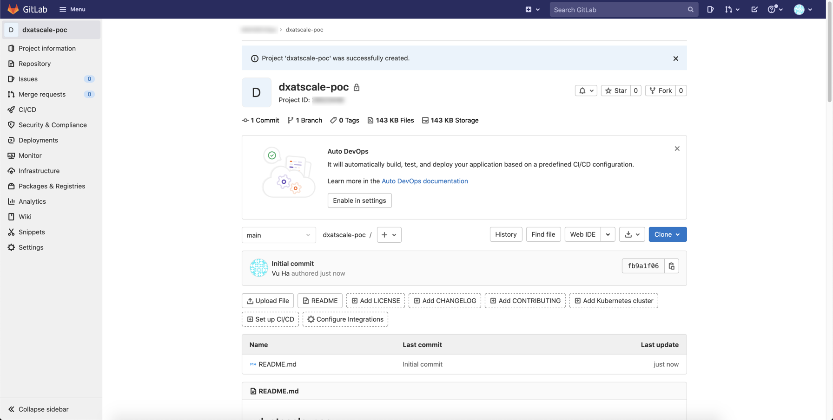Screen dimensions: 833x420
Task: Click the Snippets scissors icon
Action: (x=11, y=232)
